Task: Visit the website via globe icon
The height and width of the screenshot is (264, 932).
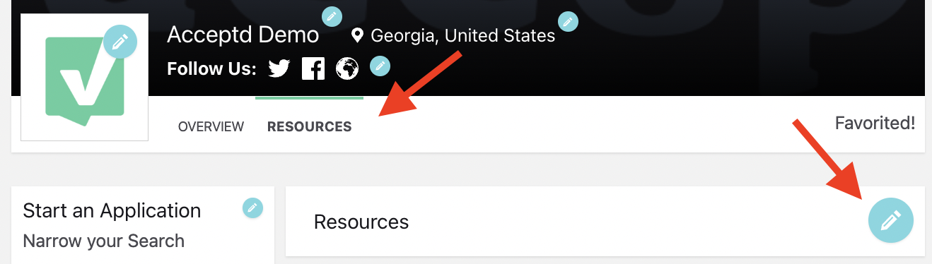Action: 347,68
